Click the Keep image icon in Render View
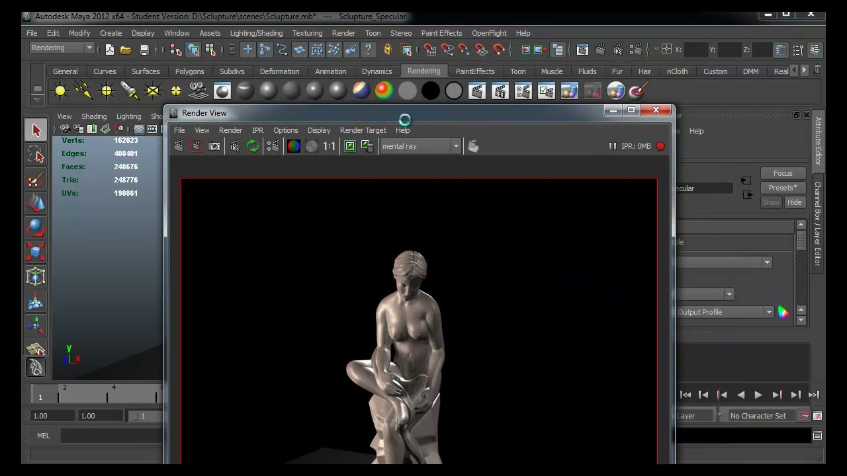The image size is (847, 476). pos(350,146)
